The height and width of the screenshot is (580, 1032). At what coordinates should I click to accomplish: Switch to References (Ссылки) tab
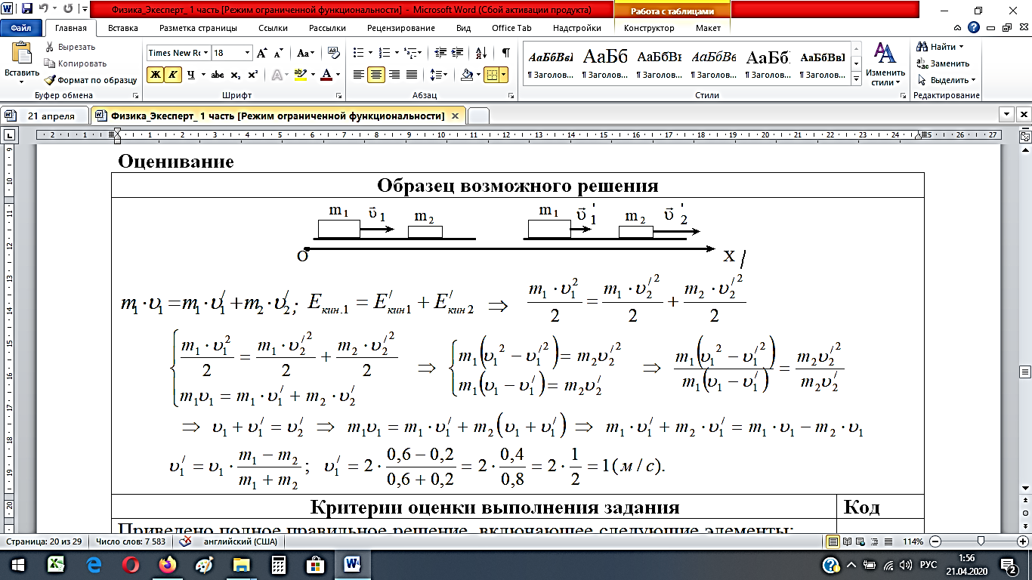[273, 28]
